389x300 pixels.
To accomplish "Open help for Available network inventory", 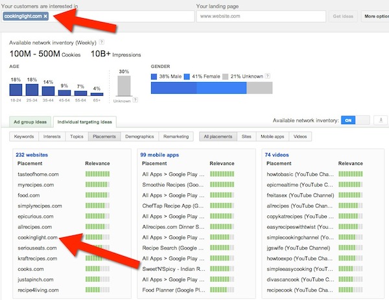I will coord(102,42).
